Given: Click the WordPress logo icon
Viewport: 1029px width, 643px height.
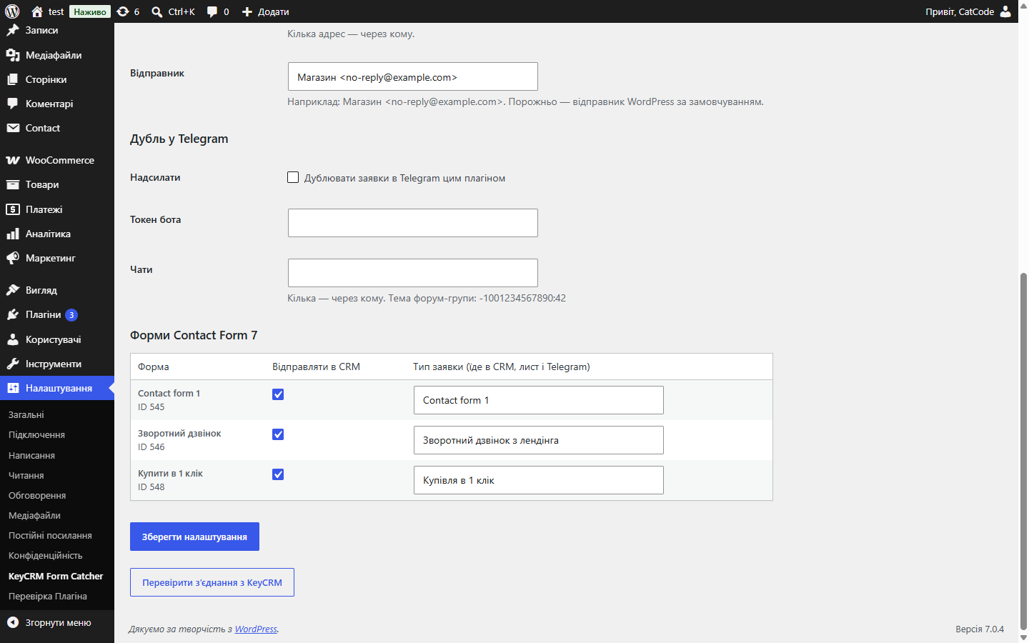Looking at the screenshot, I should pos(12,11).
